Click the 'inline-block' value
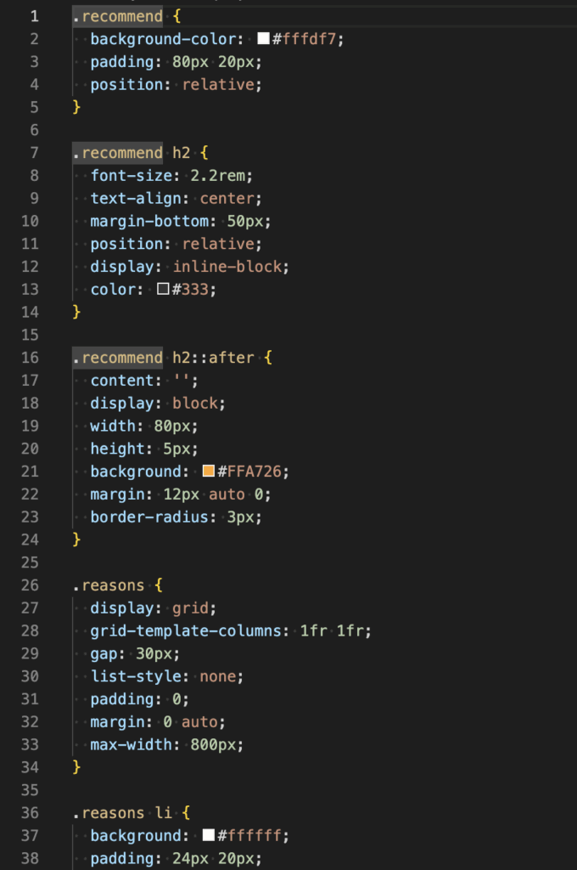The width and height of the screenshot is (577, 870). point(227,266)
